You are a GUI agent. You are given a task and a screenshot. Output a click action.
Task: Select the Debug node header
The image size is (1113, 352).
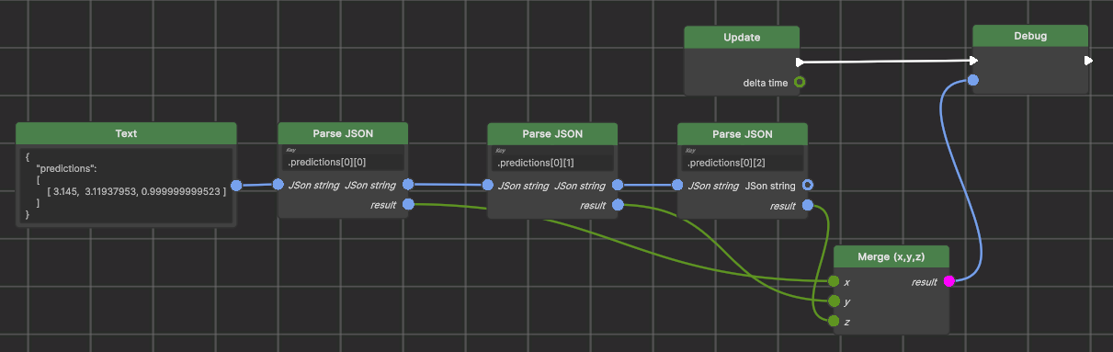click(1030, 36)
